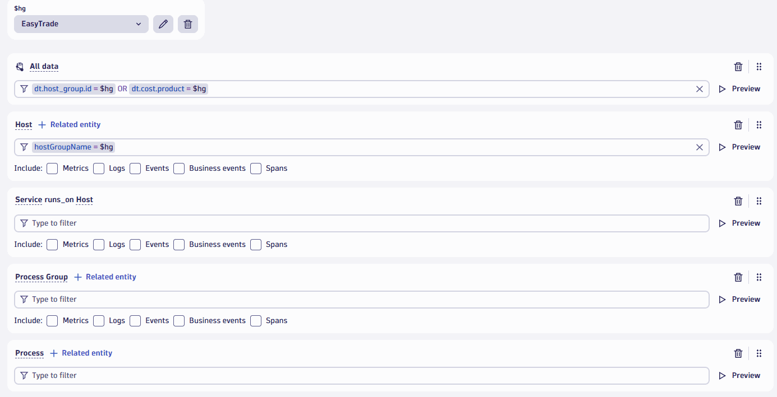This screenshot has height=397, width=777.
Task: Add Related entity to Process Group
Action: click(x=105, y=277)
